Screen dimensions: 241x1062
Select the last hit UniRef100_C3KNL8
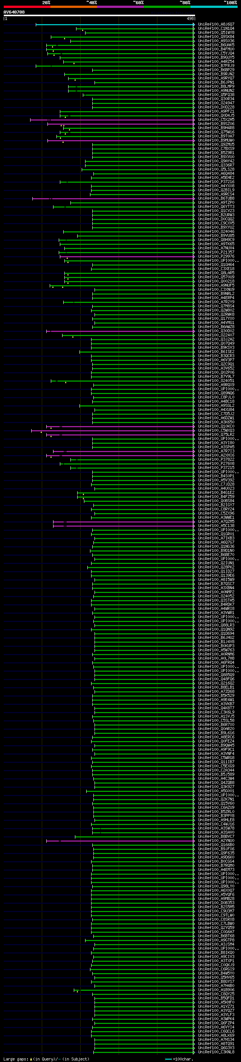click(x=216, y=1052)
